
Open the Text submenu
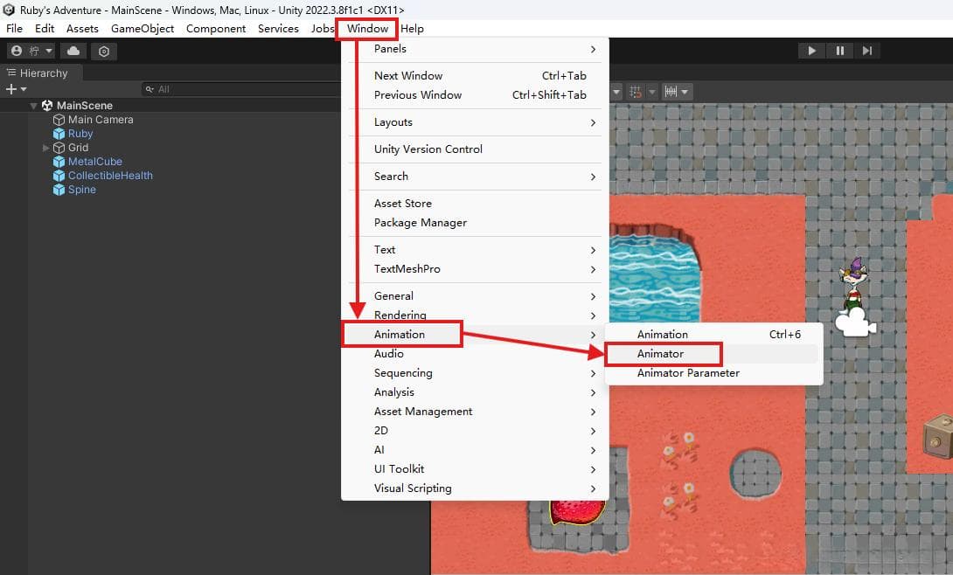click(475, 250)
